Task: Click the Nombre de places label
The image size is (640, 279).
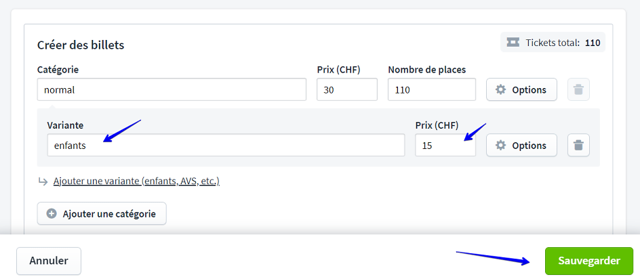Action: coord(426,70)
